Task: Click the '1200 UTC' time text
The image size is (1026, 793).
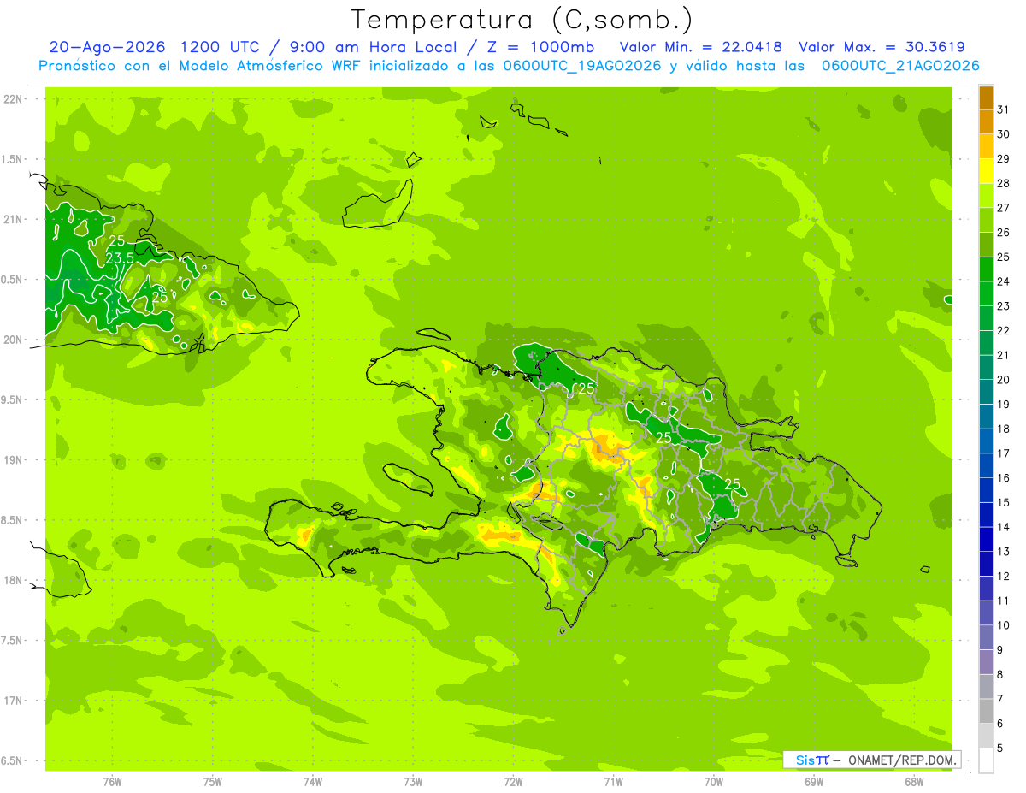Action: 221,47
